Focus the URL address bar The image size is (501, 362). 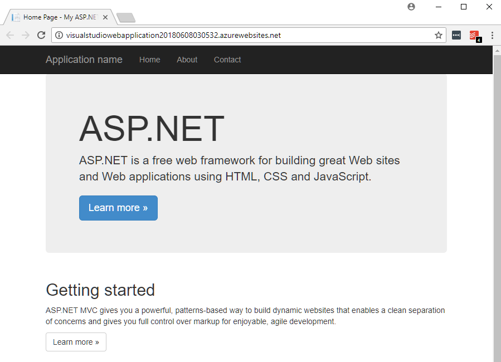tap(245, 35)
